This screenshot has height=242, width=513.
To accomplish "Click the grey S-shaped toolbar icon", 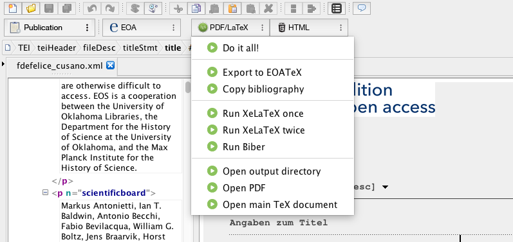I will [135, 8].
